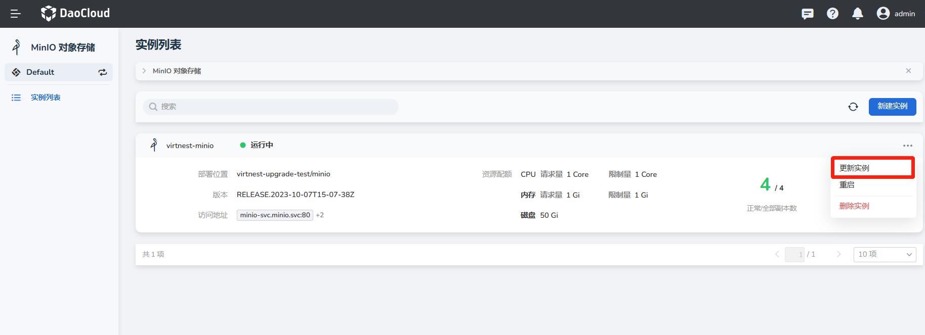Select 删除实例 in the menu

[854, 206]
